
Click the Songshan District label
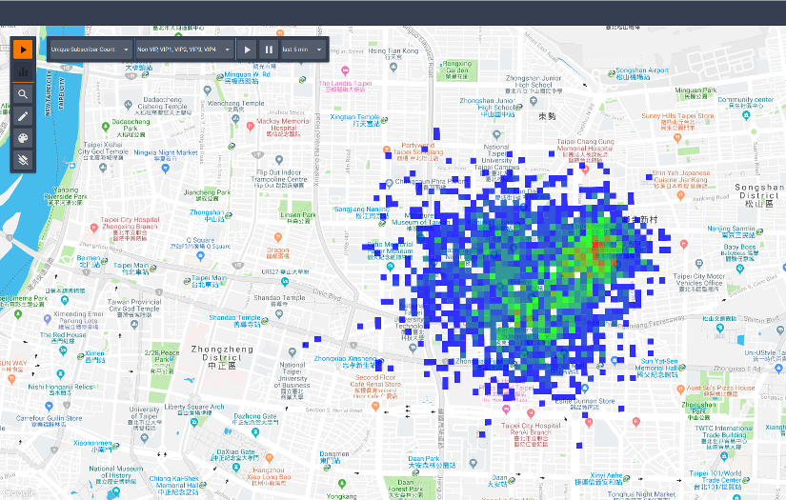[759, 195]
